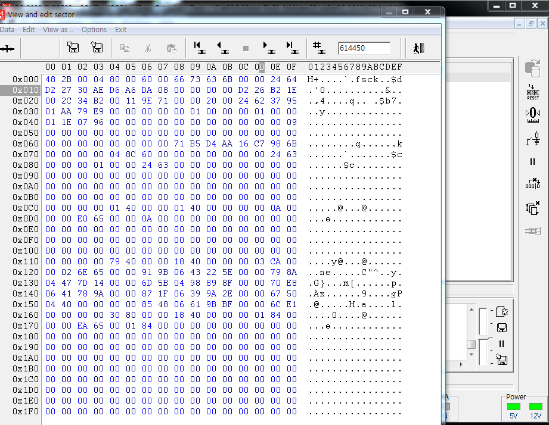Click the grayed database copy icon
The height and width of the screenshot is (425, 549).
click(533, 68)
